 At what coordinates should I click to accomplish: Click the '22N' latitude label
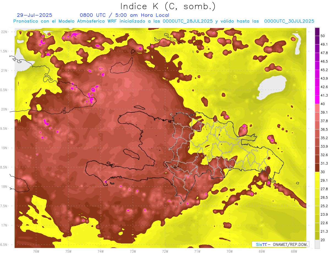(x=5, y=32)
